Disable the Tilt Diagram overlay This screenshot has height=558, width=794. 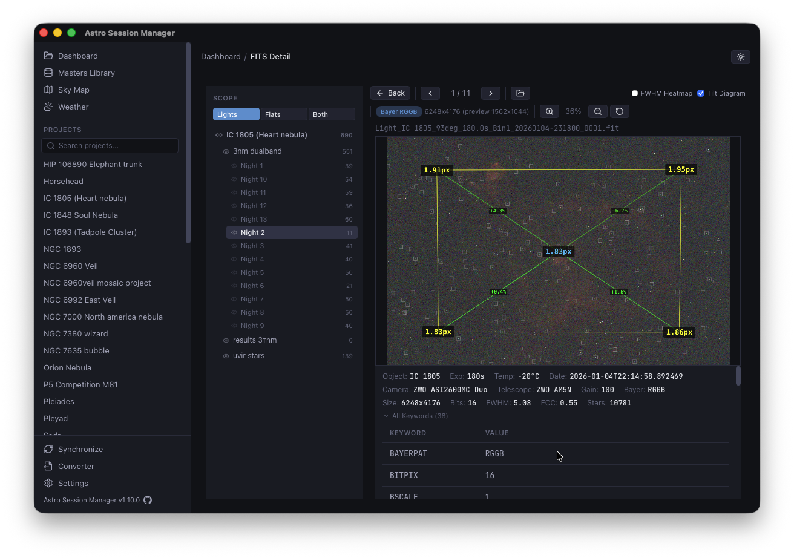(701, 93)
